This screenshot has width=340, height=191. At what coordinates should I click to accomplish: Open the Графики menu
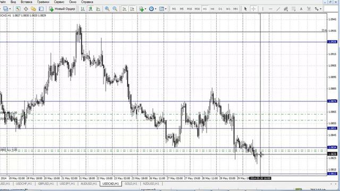pyautogui.click(x=43, y=2)
